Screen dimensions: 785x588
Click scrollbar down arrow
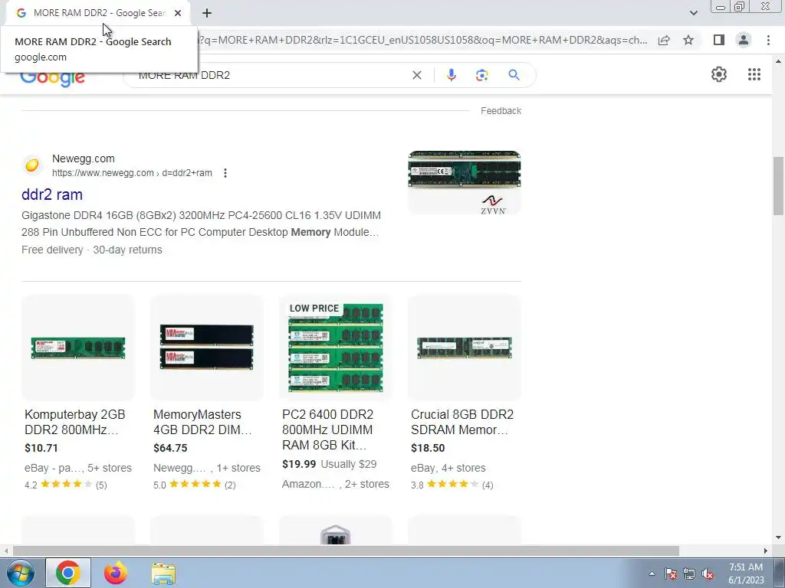tap(778, 538)
